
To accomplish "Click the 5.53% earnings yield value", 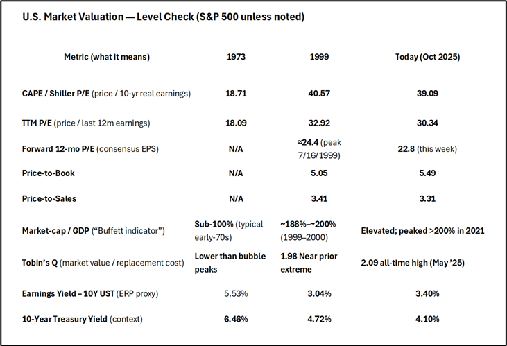I will click(237, 294).
